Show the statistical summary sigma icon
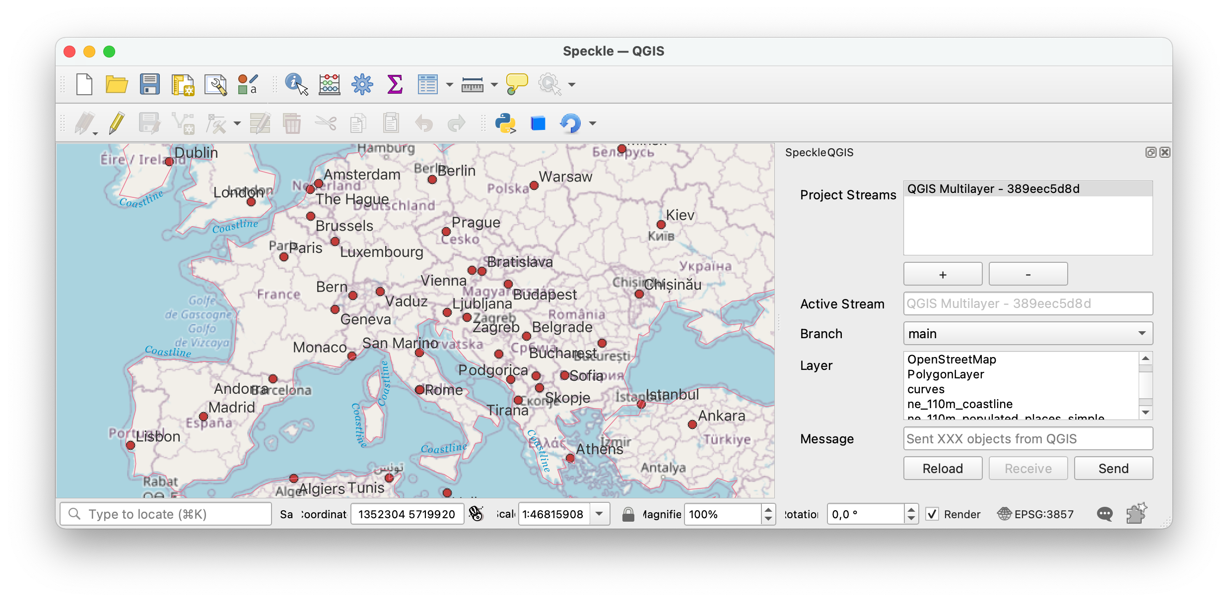Image resolution: width=1228 pixels, height=602 pixels. [394, 84]
